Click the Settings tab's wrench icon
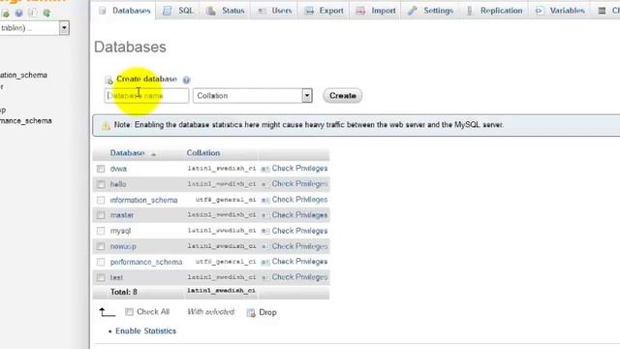The width and height of the screenshot is (620, 349). point(413,11)
